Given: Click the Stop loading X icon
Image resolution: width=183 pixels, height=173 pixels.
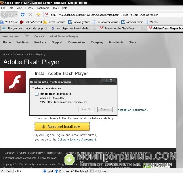Looking at the screenshot, I should [30, 15].
